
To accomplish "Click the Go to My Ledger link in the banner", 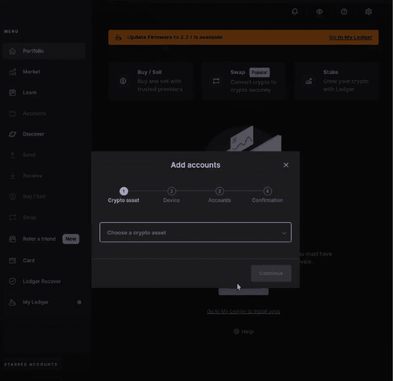I will click(x=350, y=37).
